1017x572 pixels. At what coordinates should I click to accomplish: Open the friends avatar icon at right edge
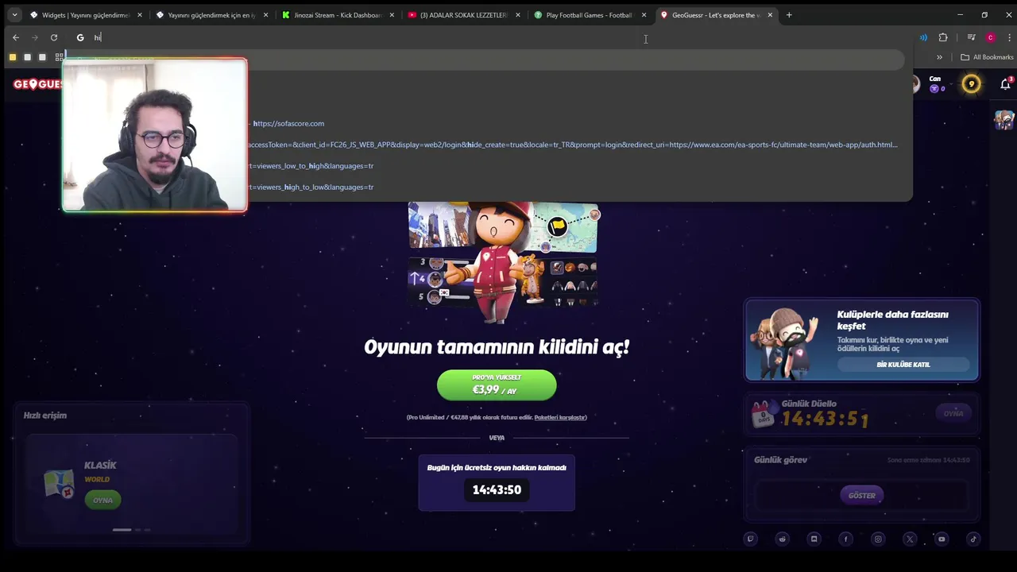tap(1004, 120)
